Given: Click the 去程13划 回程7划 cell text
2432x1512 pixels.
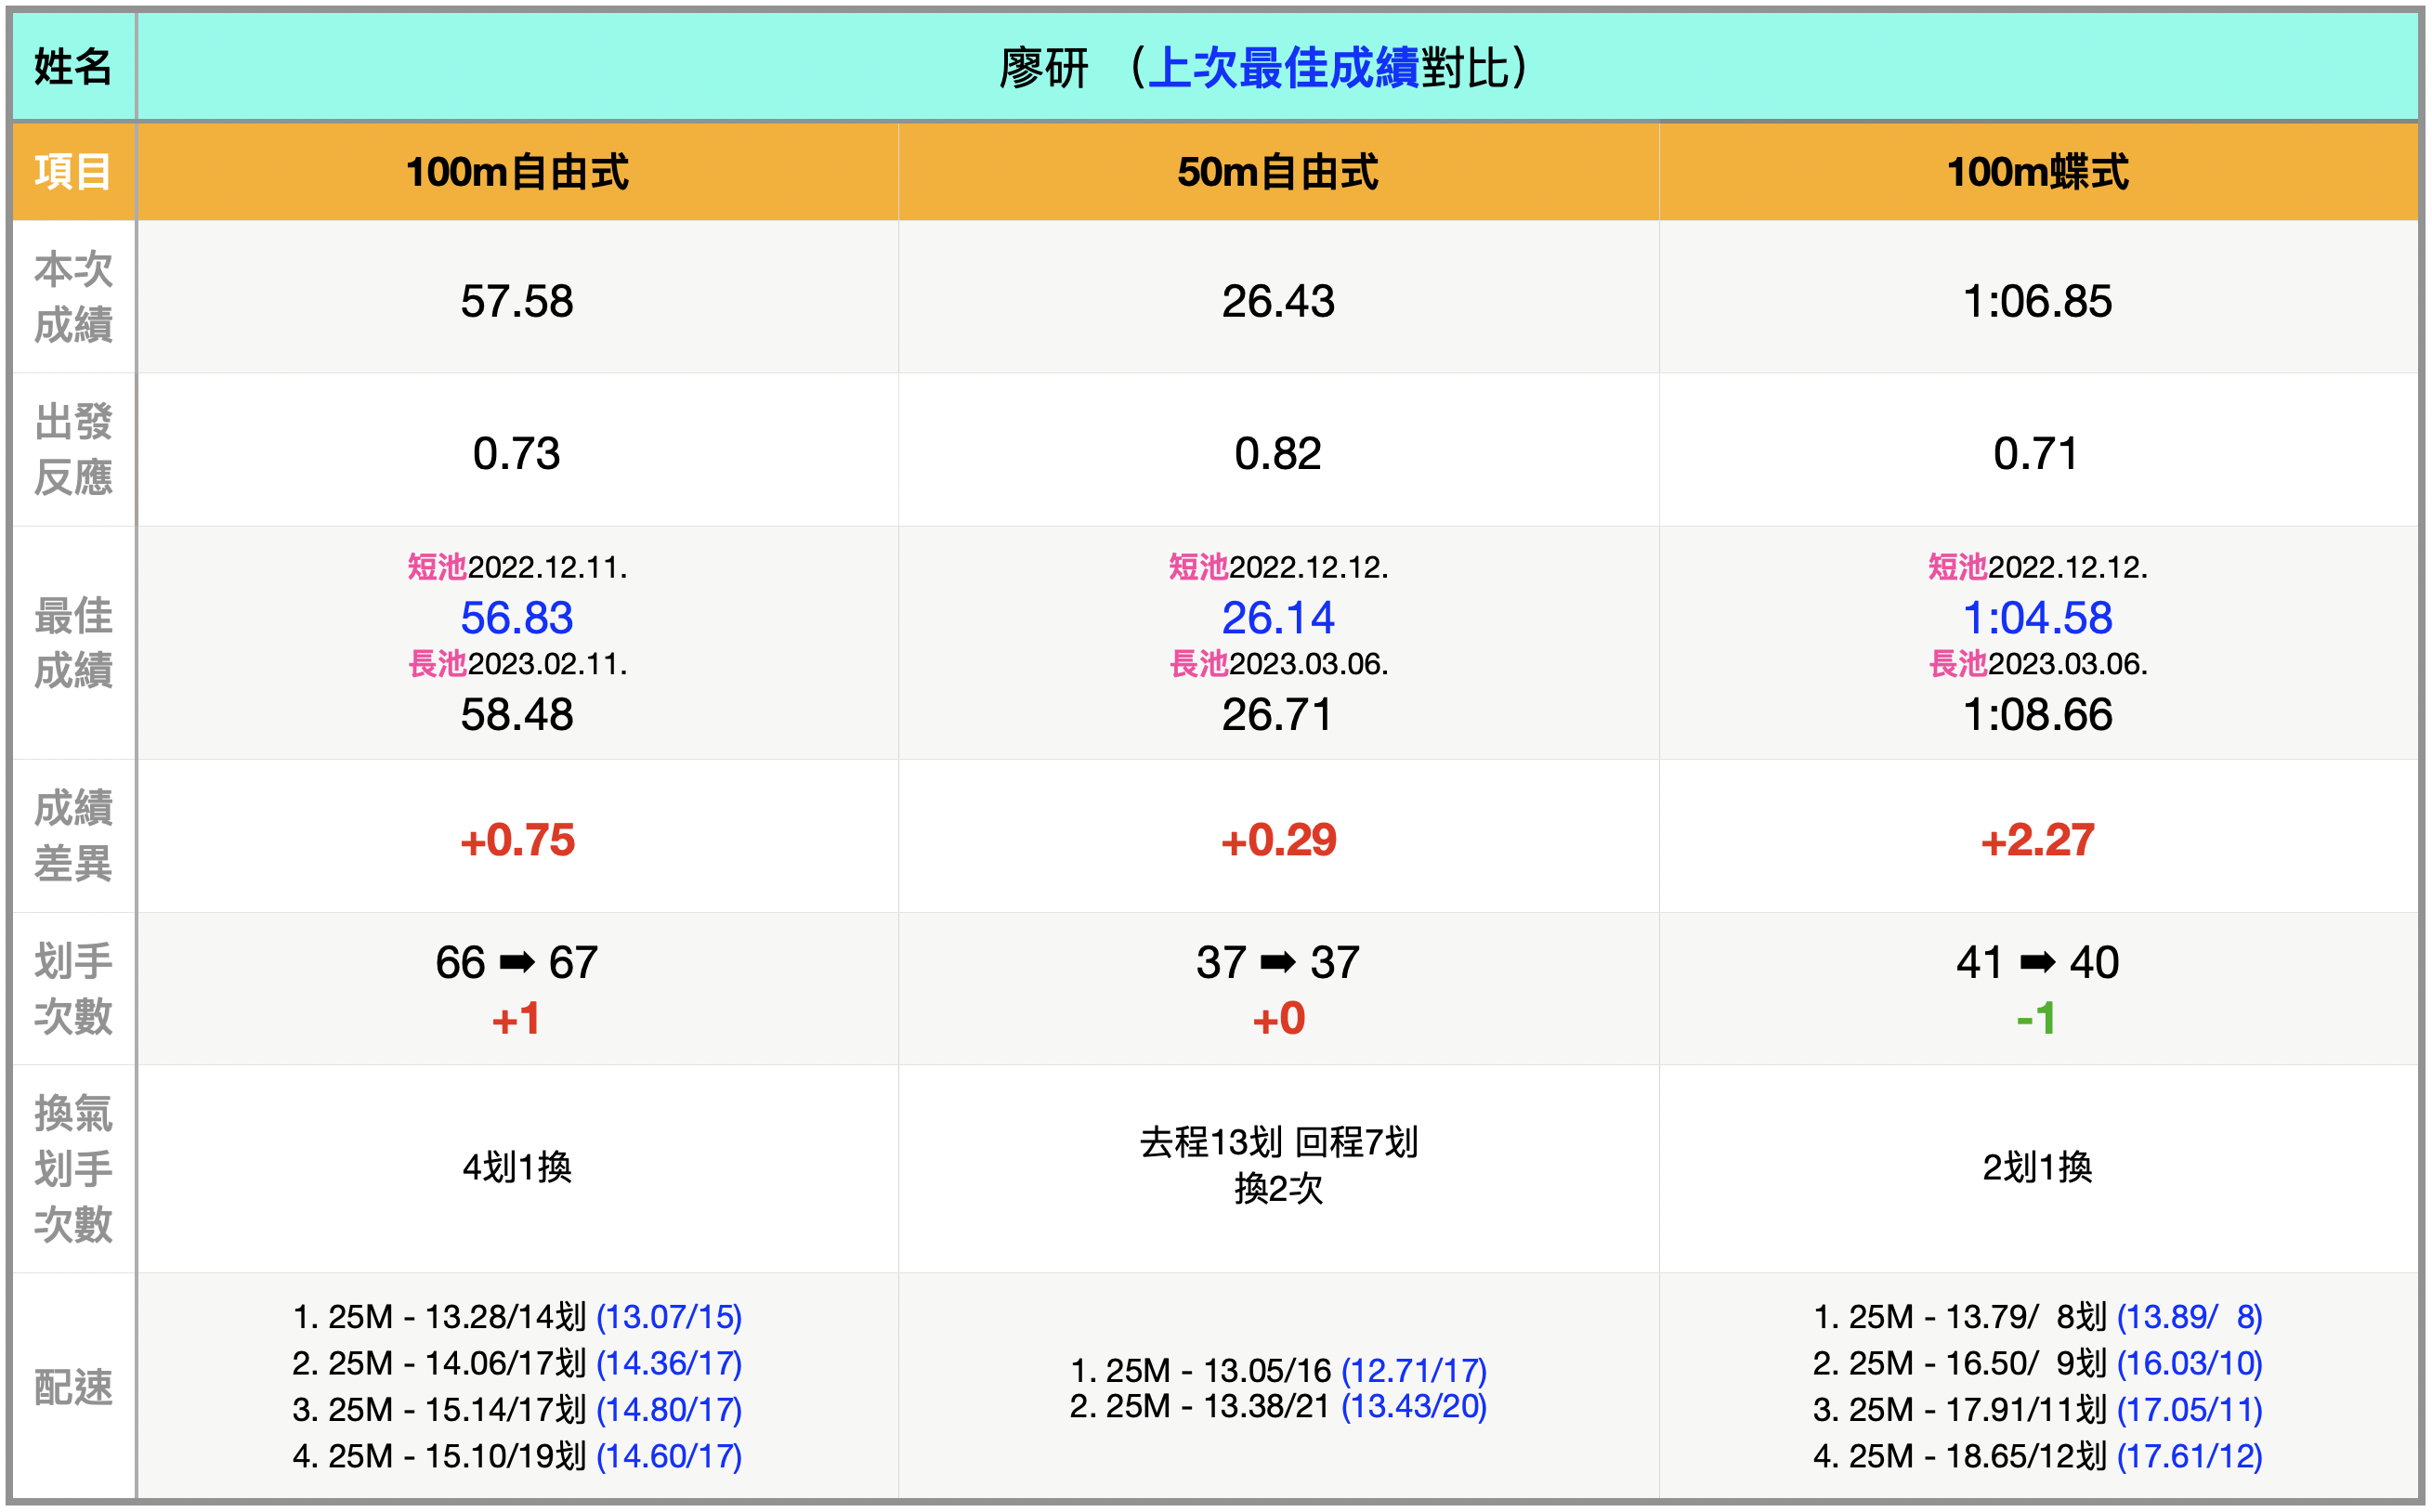Looking at the screenshot, I should coord(1277,1142).
